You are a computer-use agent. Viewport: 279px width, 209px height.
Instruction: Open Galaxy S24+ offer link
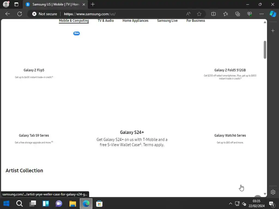(132, 133)
